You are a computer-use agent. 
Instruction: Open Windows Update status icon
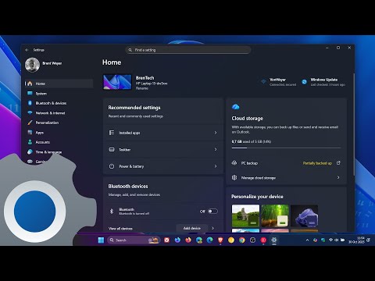pyautogui.click(x=304, y=82)
